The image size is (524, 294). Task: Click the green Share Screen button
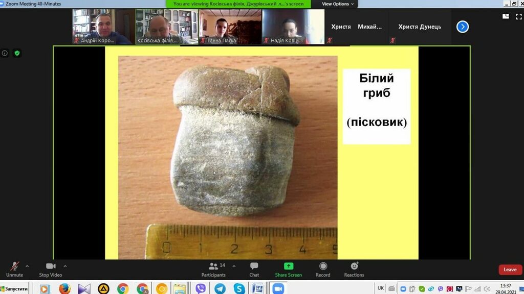(288, 269)
